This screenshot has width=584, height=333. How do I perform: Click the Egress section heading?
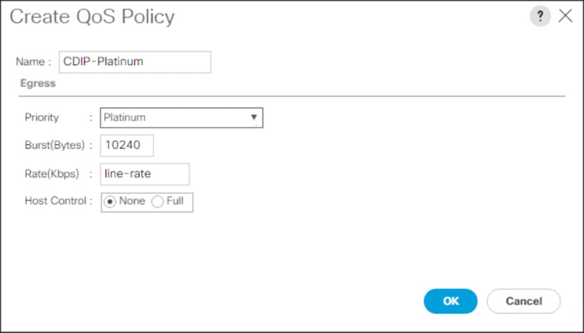(38, 84)
